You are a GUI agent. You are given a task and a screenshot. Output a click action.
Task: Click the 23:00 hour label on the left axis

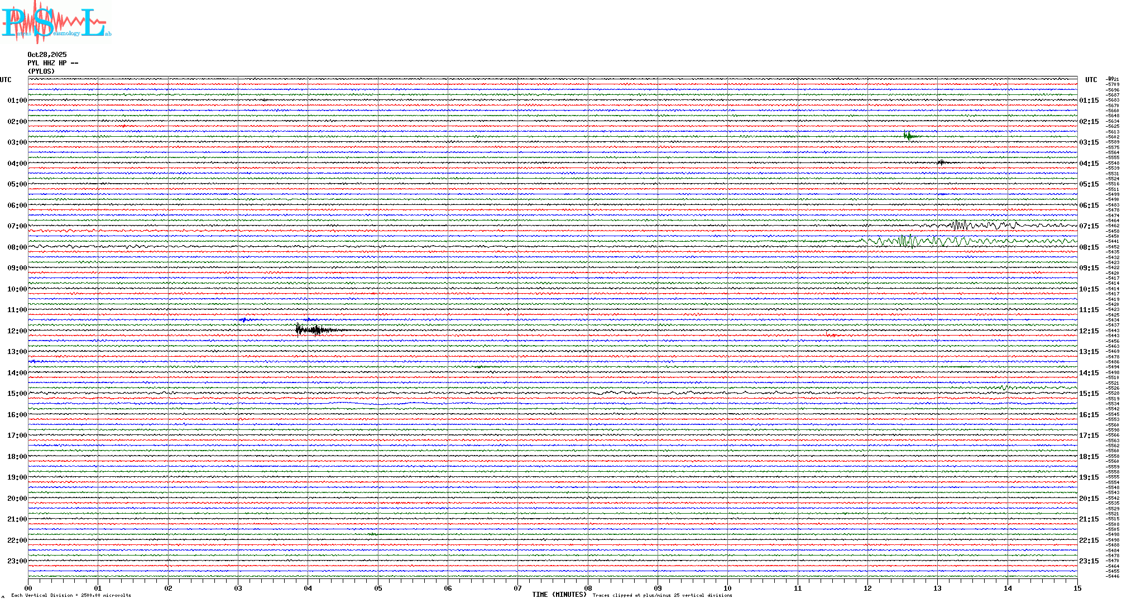[17, 561]
